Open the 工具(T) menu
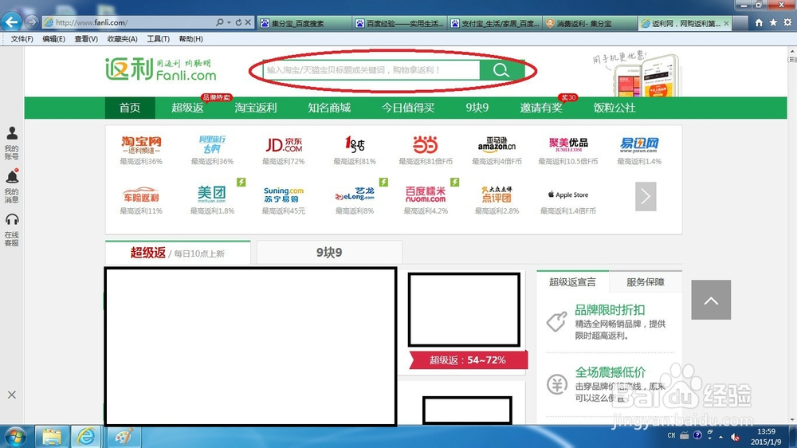The image size is (797, 448). tap(158, 39)
